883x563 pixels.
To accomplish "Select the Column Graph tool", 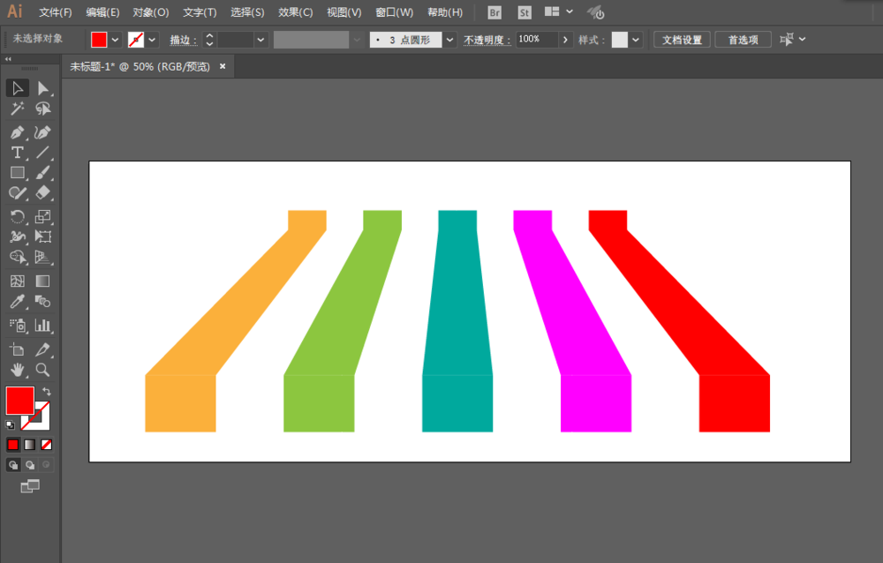I will (42, 326).
